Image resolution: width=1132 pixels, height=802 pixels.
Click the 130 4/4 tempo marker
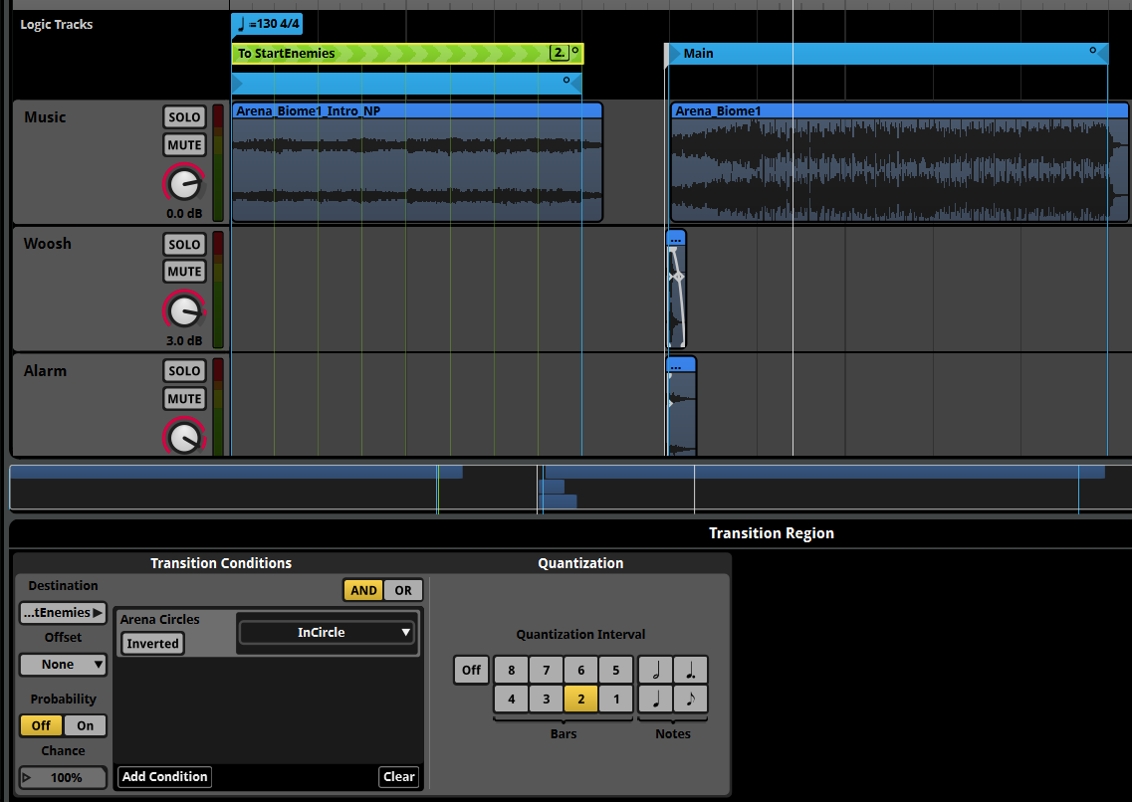click(267, 24)
